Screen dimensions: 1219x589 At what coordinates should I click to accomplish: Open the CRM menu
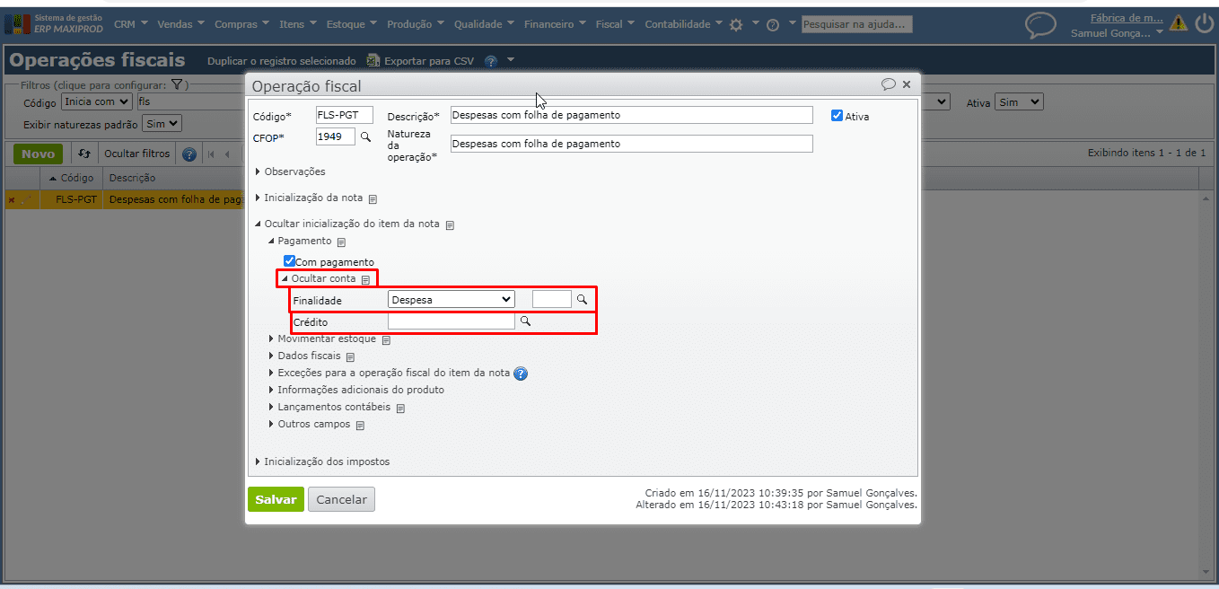coord(131,24)
